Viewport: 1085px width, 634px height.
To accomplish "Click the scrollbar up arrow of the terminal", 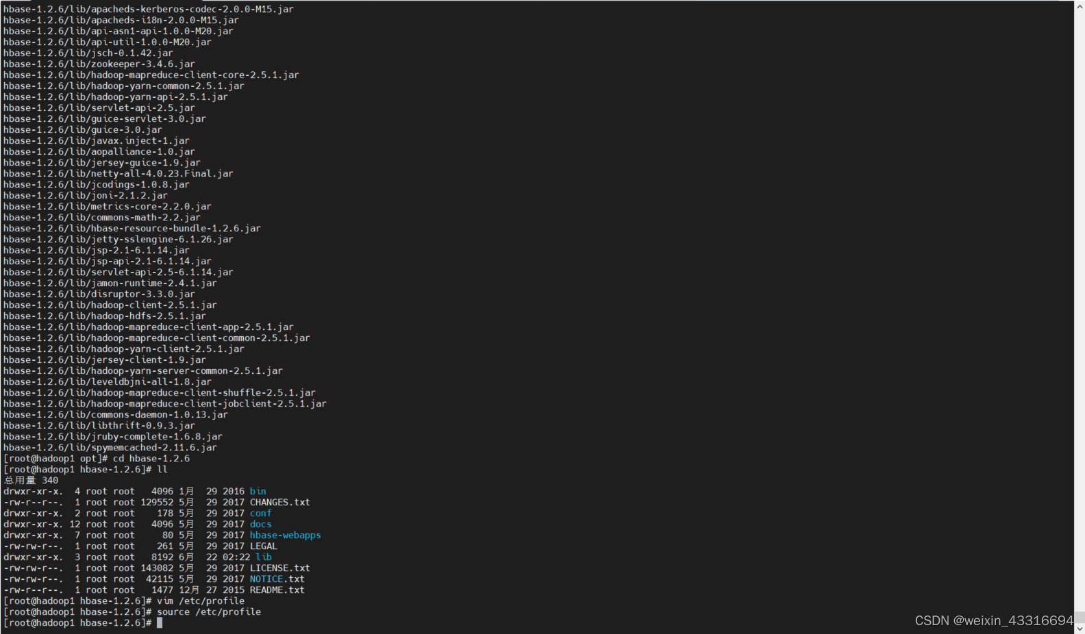I will click(1080, 5).
